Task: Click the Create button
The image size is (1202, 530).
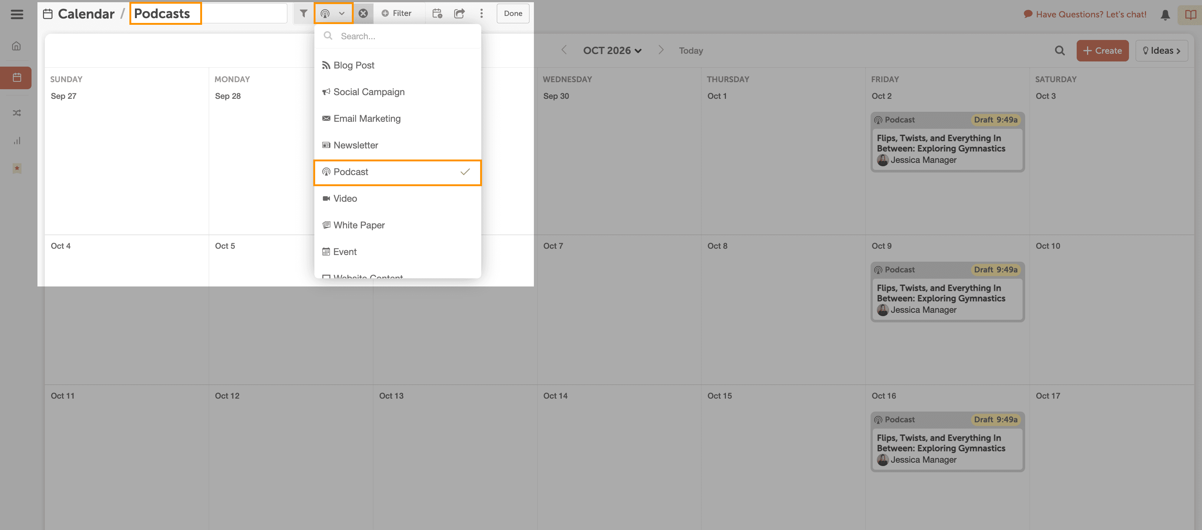Action: pyautogui.click(x=1102, y=50)
